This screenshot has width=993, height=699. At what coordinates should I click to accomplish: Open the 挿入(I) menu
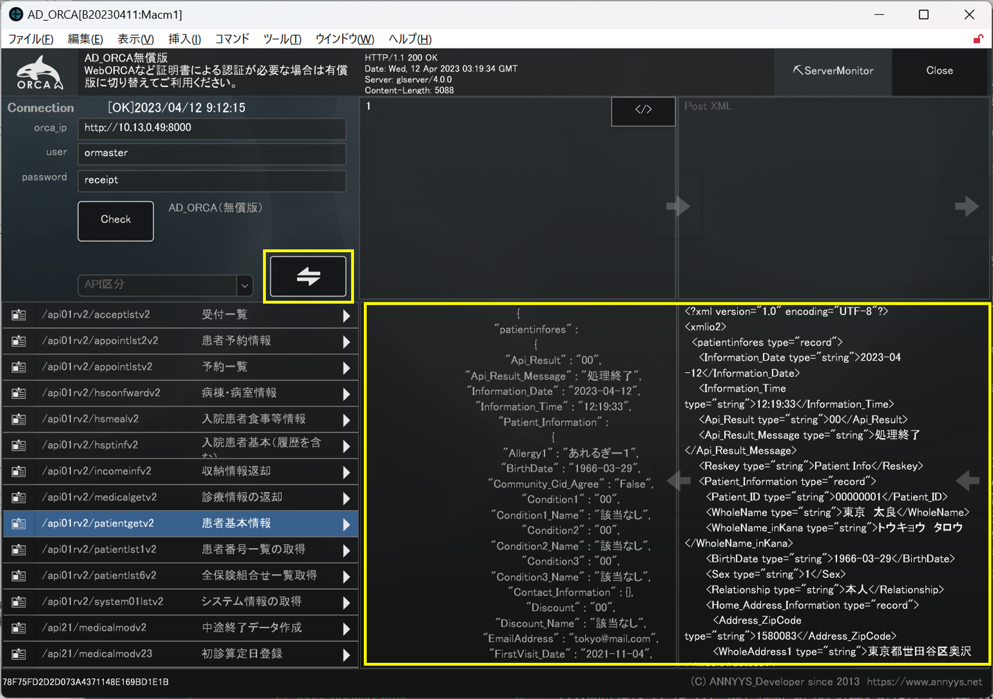click(x=185, y=39)
